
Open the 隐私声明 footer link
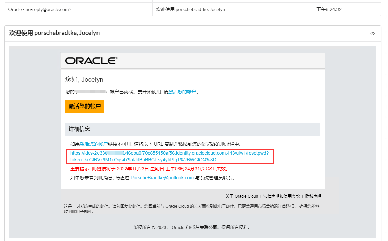(313, 196)
